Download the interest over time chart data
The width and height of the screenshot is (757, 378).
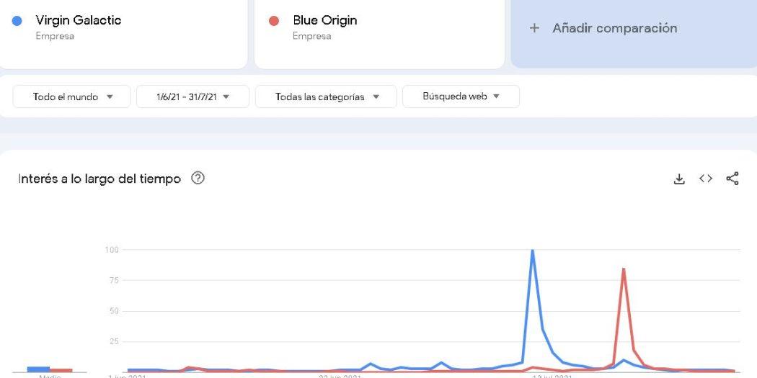(679, 179)
